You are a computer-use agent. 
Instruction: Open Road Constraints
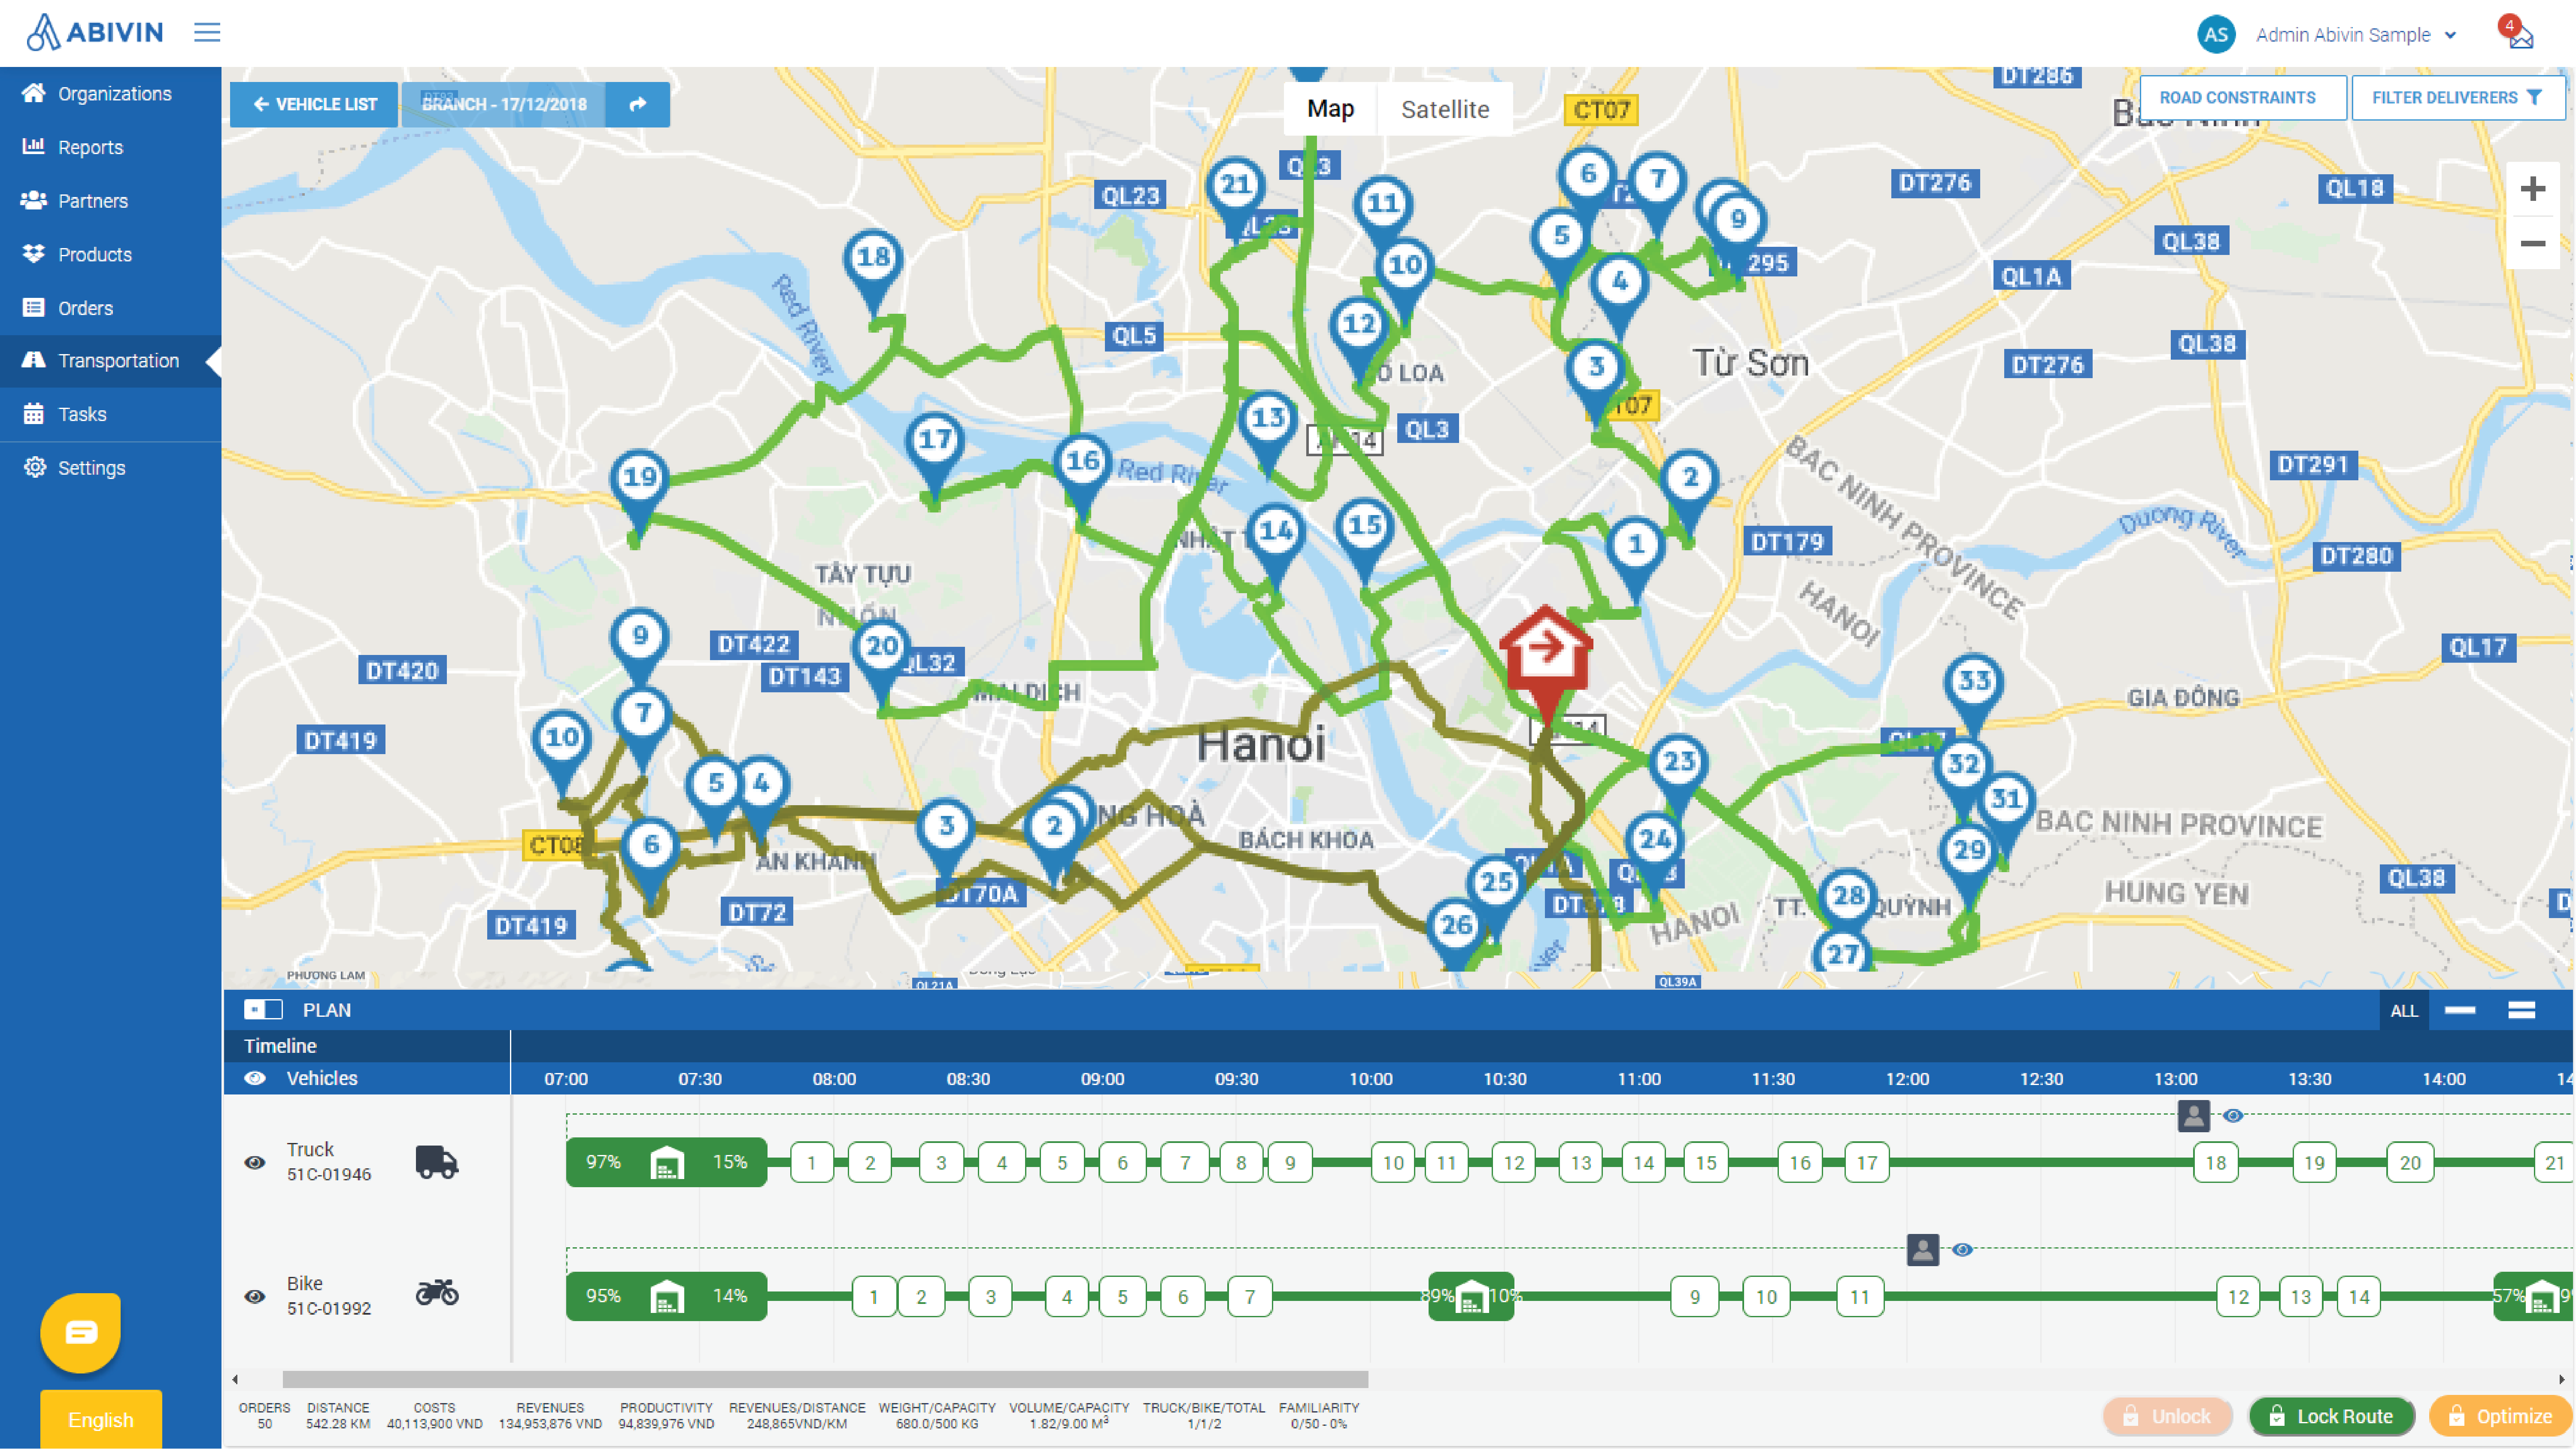coord(2242,98)
